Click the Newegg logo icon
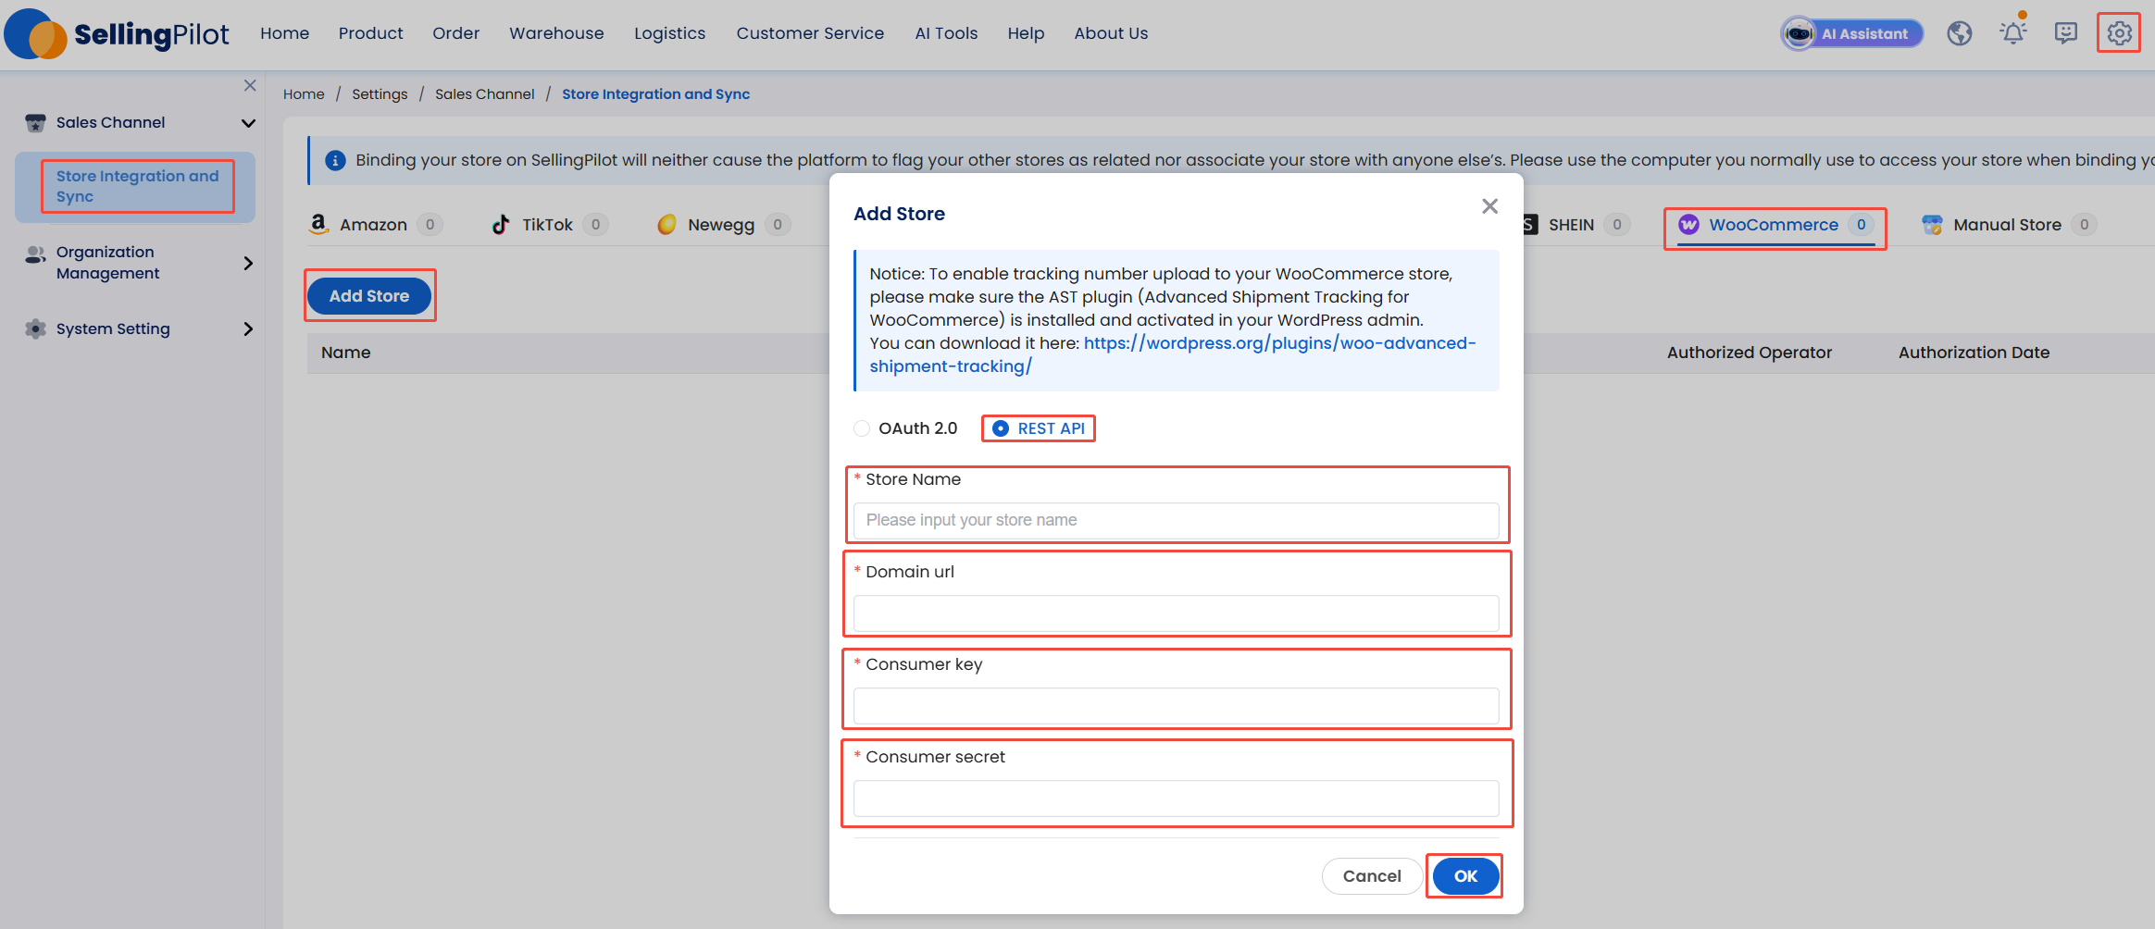Viewport: 2155px width, 929px height. [666, 224]
